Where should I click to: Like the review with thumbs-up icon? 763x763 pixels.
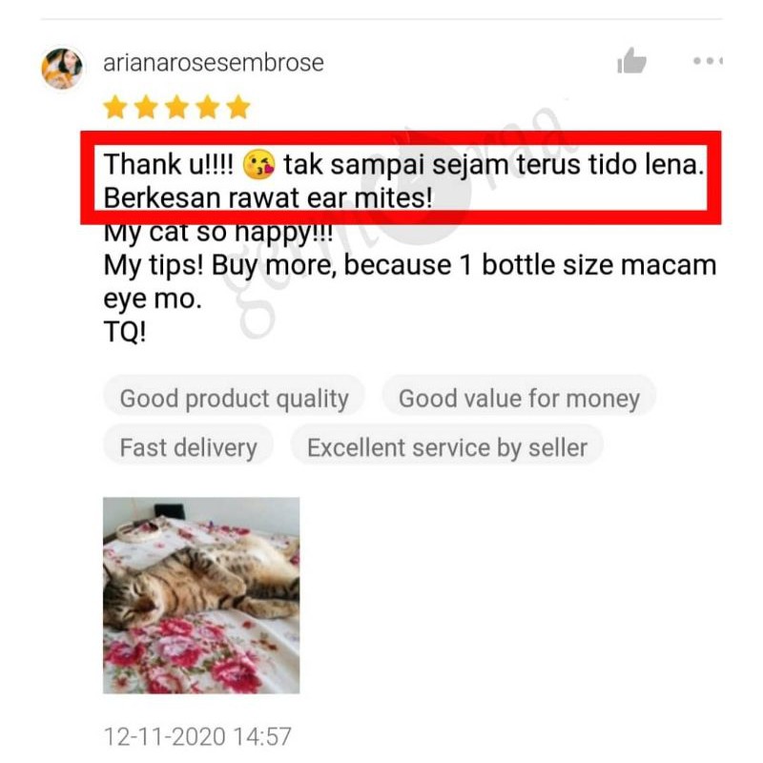pos(631,61)
